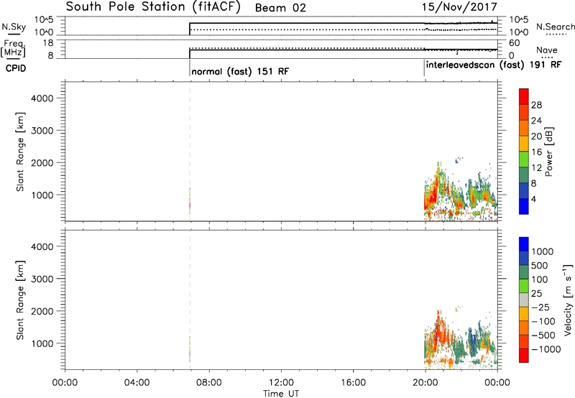Click the 'Velocity [m s-1]' color bar label
The width and height of the screenshot is (575, 398).
568,300
